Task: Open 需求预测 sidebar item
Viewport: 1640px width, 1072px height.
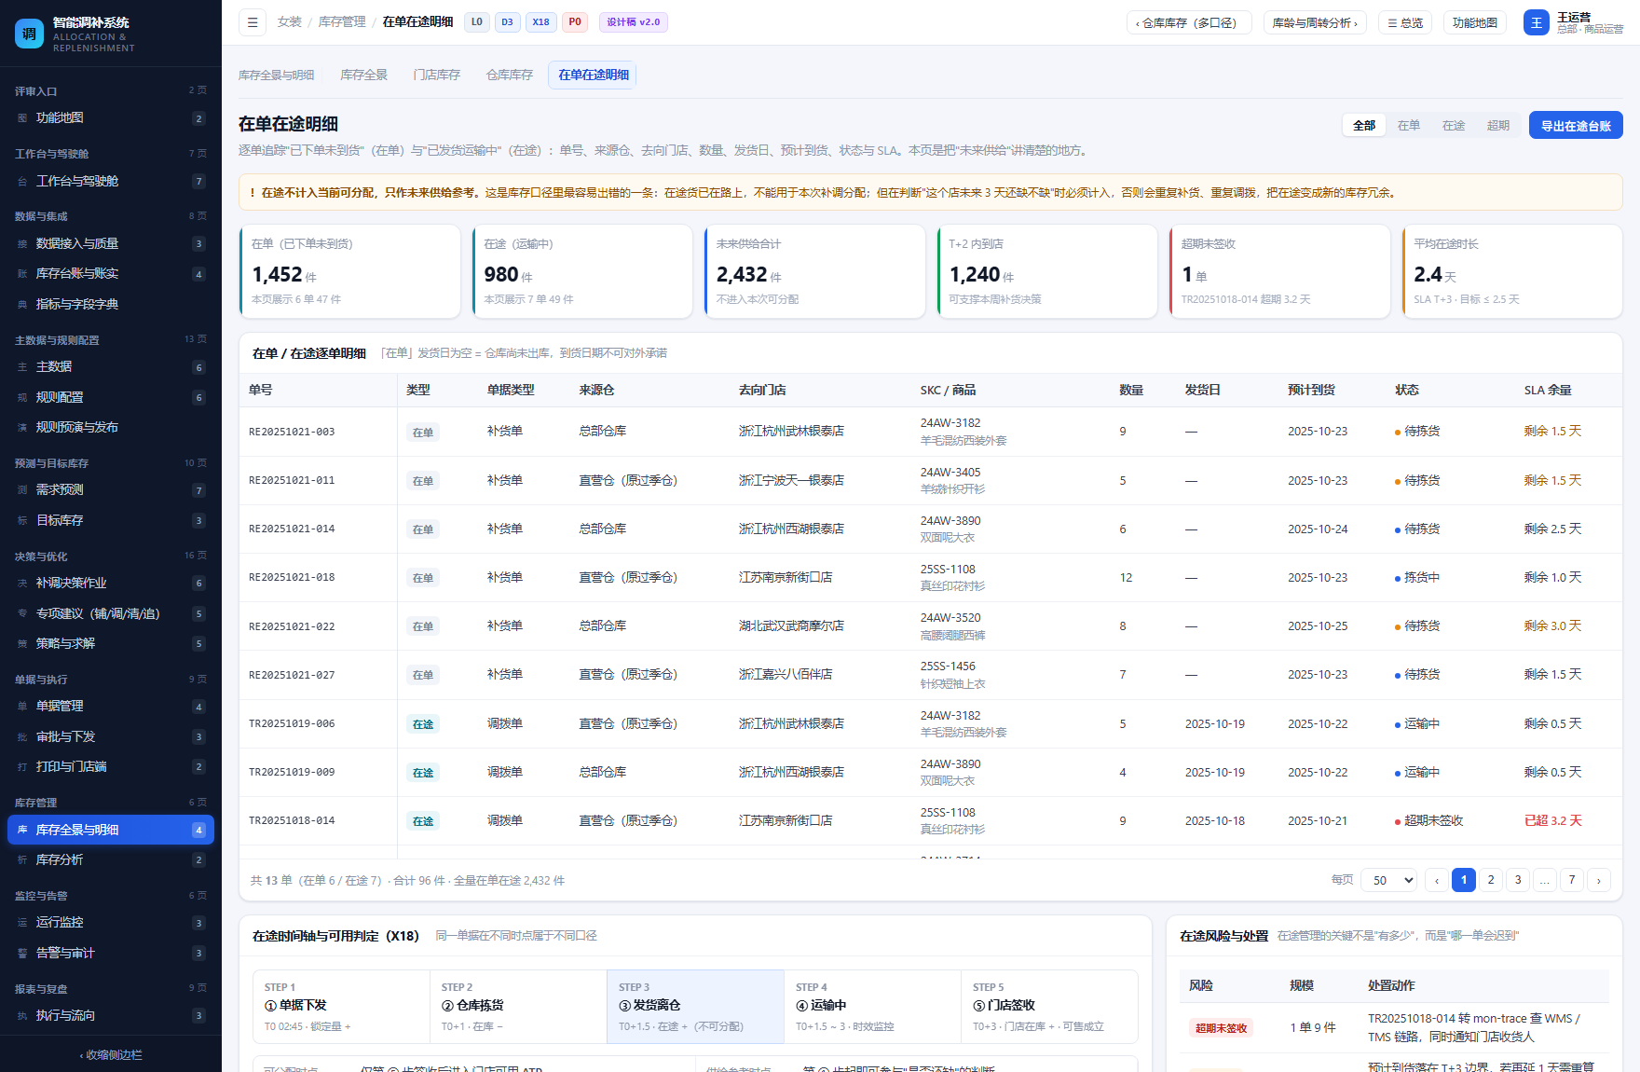Action: click(x=111, y=490)
